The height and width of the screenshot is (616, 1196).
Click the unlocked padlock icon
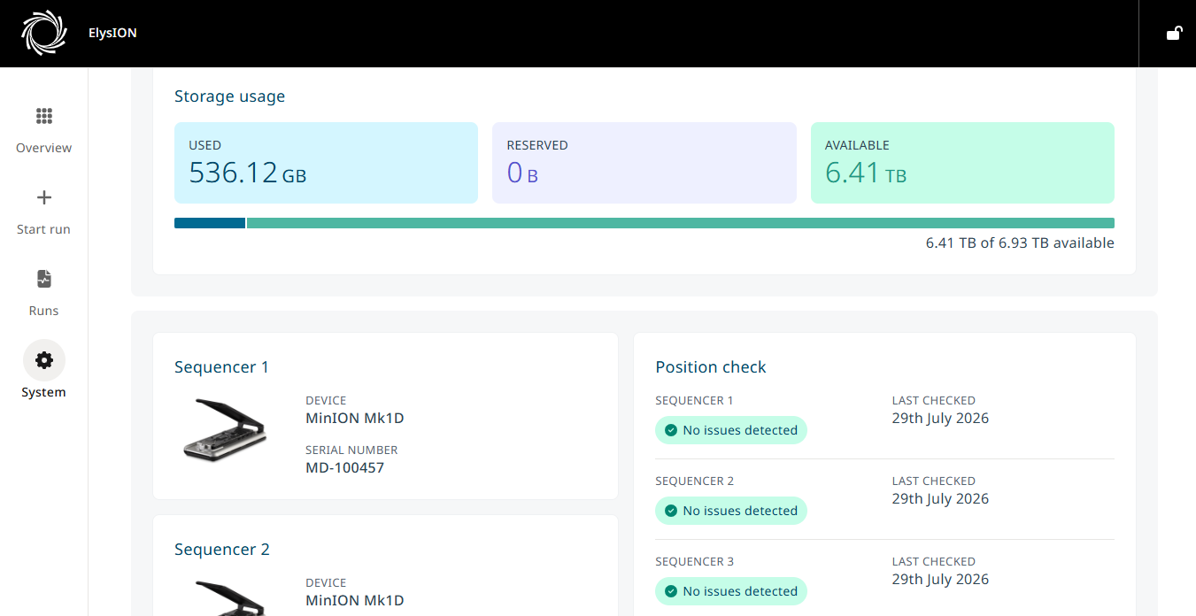tap(1174, 34)
